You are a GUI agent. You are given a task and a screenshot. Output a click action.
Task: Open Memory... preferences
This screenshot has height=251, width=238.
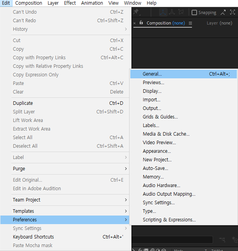183,177
